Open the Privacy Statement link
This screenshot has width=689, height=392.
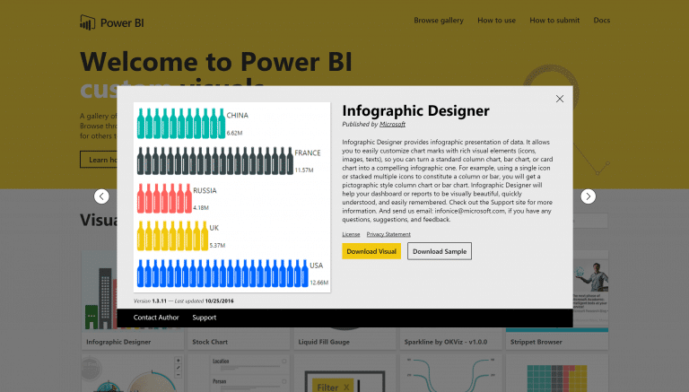[388, 234]
